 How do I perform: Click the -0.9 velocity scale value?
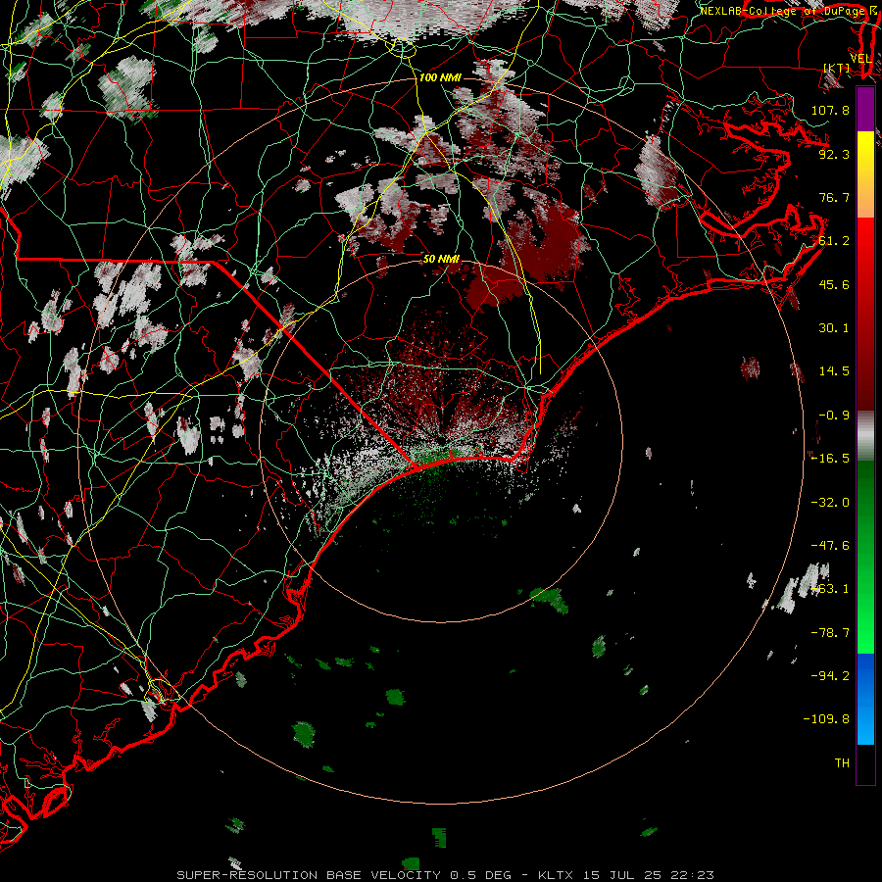(x=834, y=416)
